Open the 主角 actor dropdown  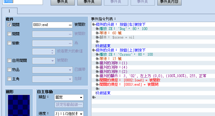pyautogui.click(x=70, y=79)
